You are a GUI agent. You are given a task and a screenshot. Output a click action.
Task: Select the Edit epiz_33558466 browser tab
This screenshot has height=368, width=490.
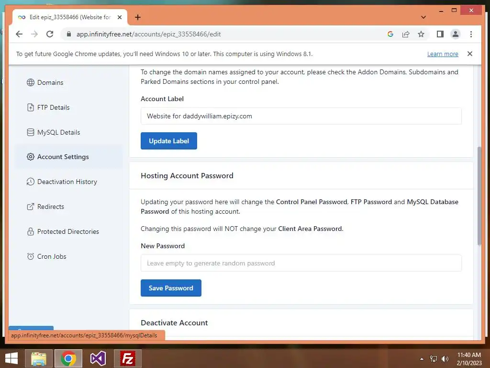(70, 17)
